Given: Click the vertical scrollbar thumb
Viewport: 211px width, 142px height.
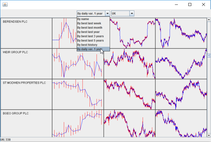Looking at the screenshot, I should (x=209, y=55).
